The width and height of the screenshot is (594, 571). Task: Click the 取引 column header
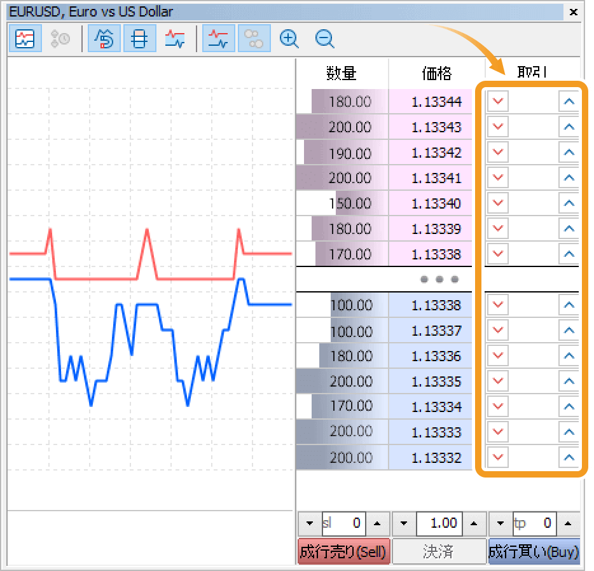click(x=532, y=72)
